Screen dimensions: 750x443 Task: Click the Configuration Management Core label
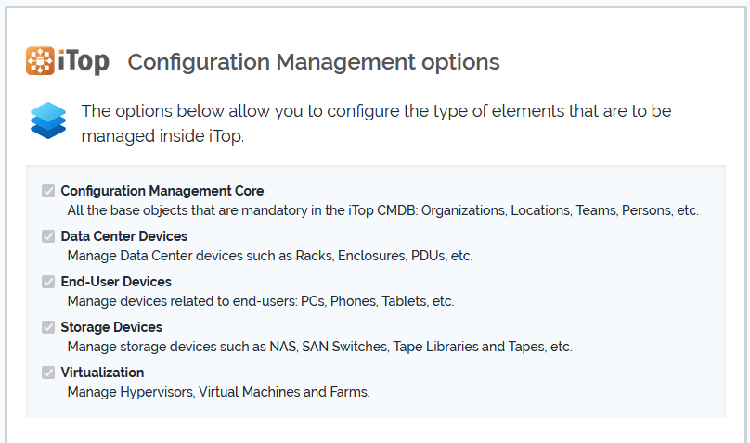162,191
